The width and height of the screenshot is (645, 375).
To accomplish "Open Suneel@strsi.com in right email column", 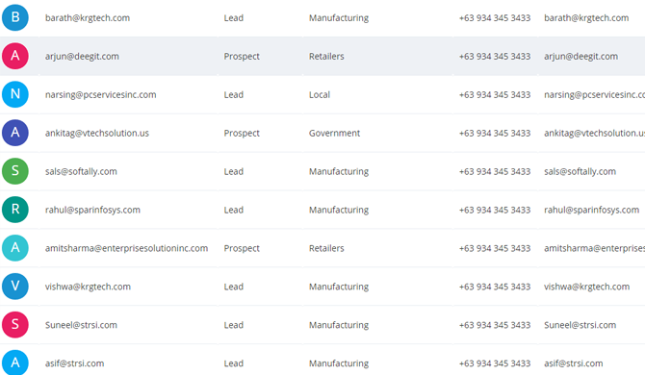I will (x=580, y=325).
